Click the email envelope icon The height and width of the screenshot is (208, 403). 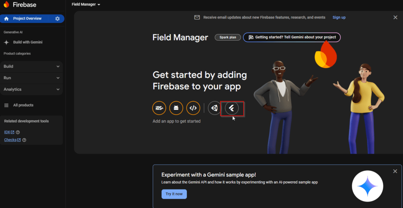point(197,17)
